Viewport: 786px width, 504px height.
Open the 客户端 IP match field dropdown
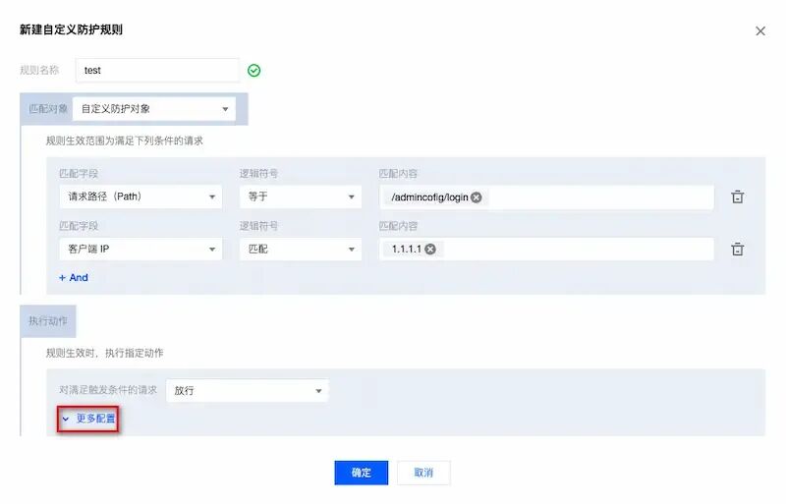click(x=140, y=250)
